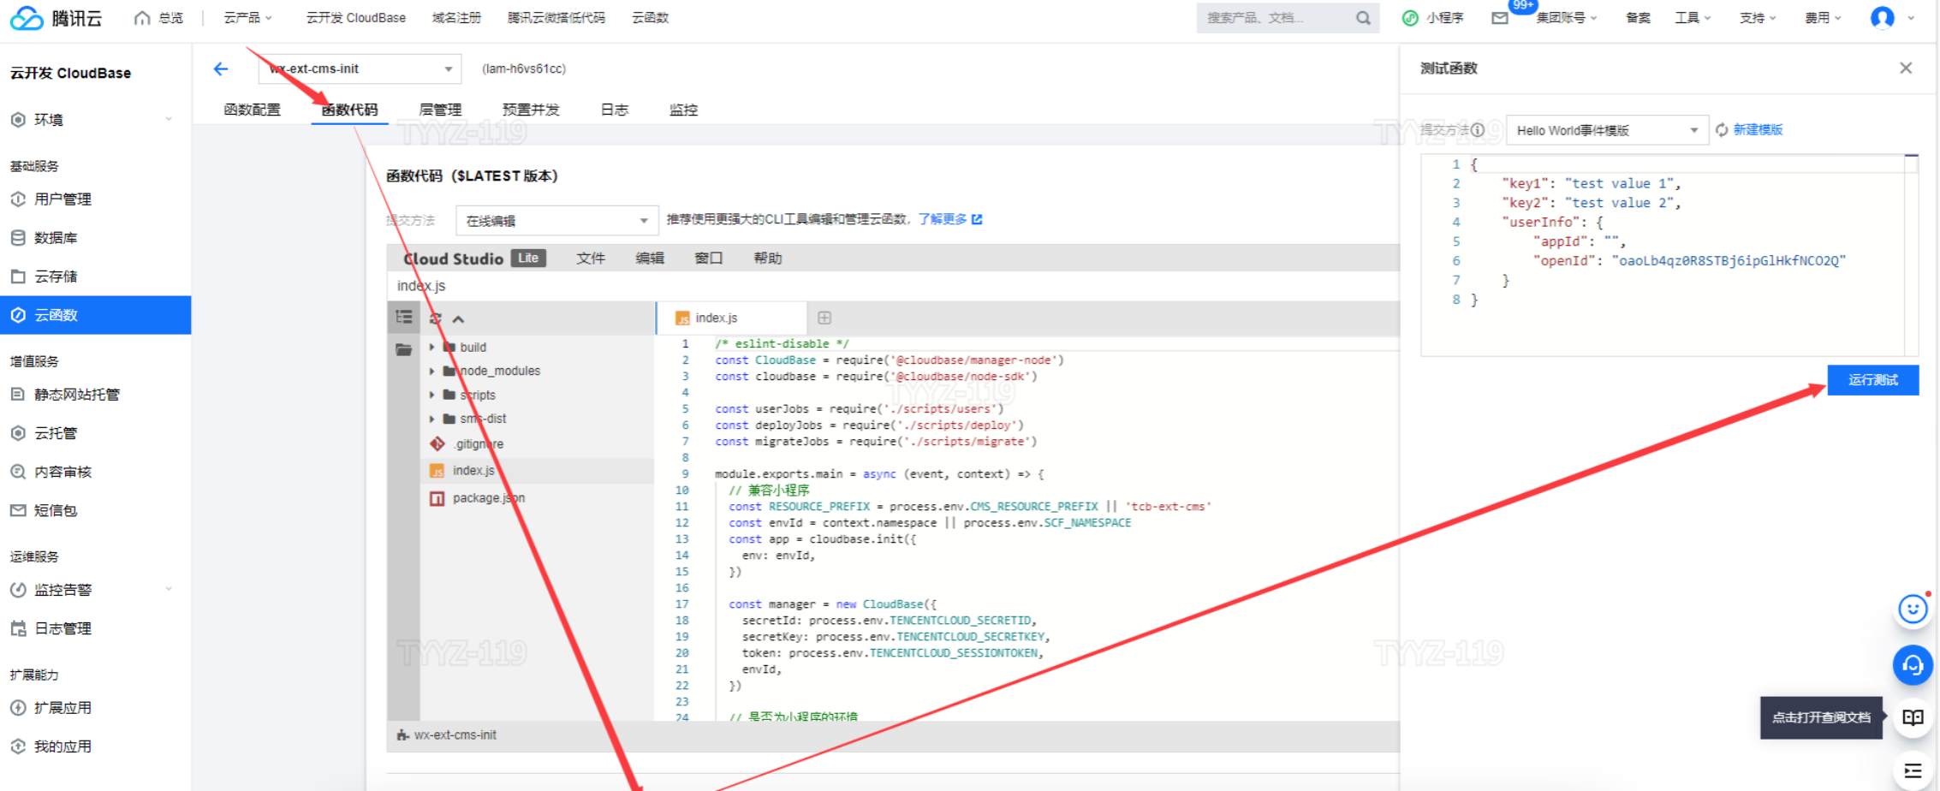Image resolution: width=1940 pixels, height=791 pixels.
Task: Open the .gitignore file
Action: [x=467, y=443]
